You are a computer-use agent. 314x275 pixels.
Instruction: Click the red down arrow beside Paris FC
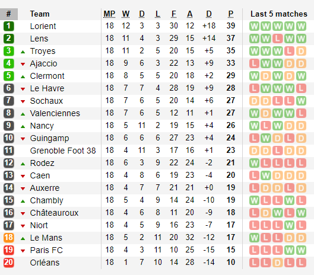click(23, 251)
